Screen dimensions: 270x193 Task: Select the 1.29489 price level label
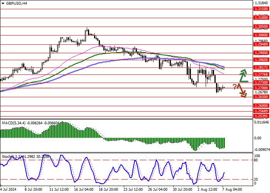tap(262, 44)
